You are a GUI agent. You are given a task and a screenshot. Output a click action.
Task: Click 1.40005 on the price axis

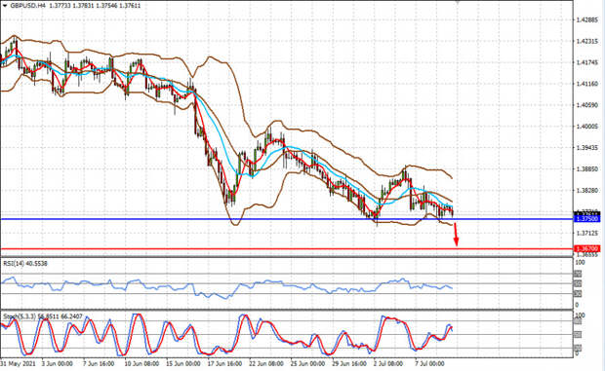586,127
